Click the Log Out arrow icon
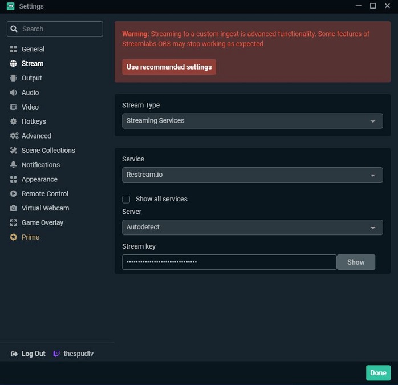 pyautogui.click(x=14, y=354)
